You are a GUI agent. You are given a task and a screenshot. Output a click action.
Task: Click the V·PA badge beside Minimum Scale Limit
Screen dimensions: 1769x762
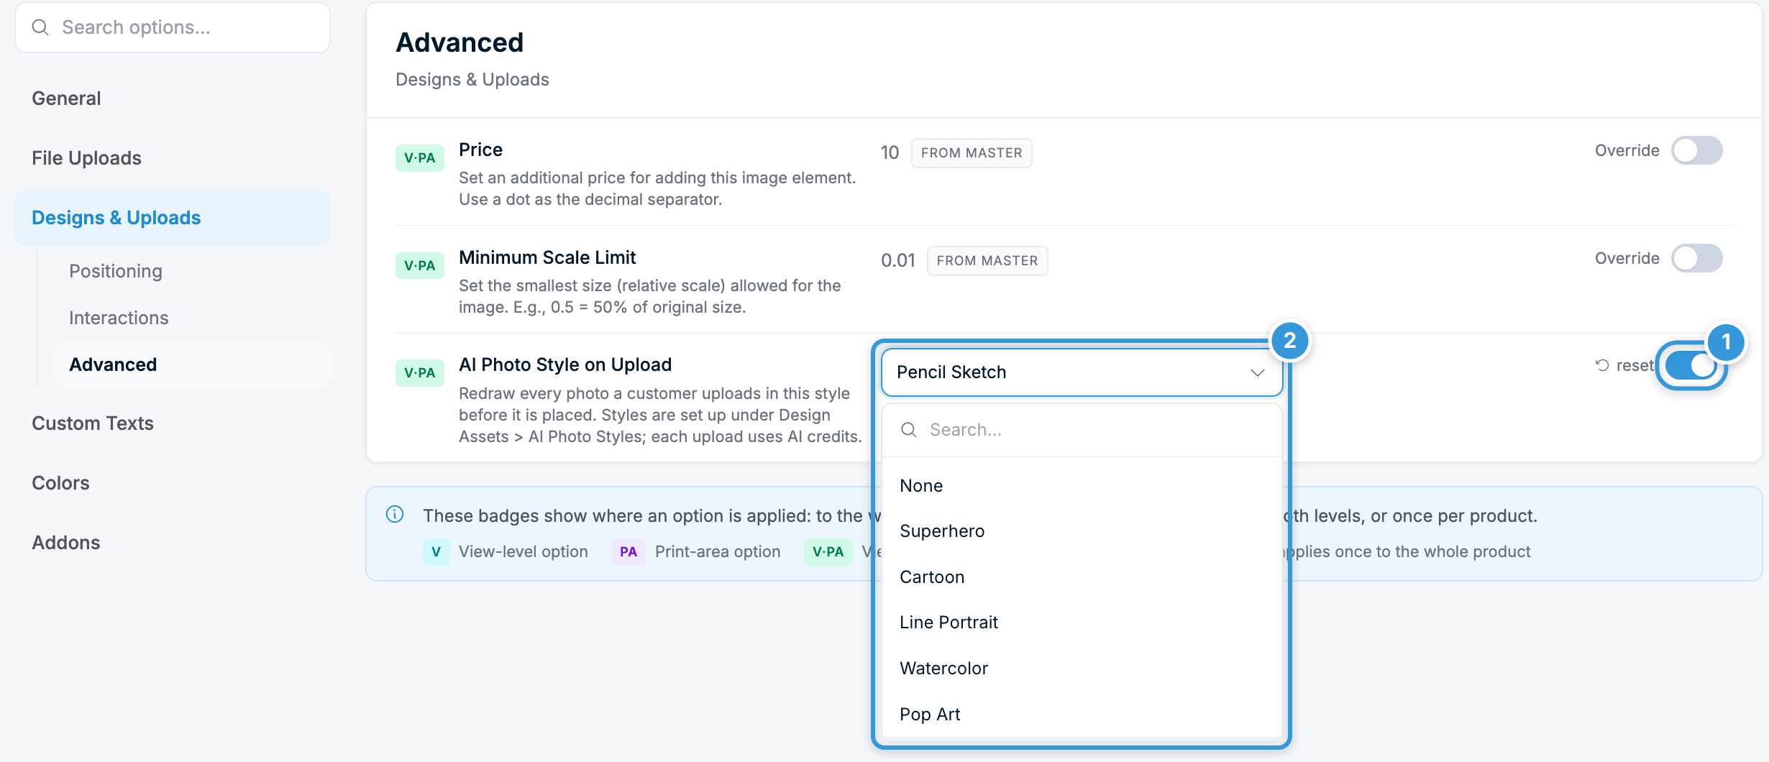[420, 266]
